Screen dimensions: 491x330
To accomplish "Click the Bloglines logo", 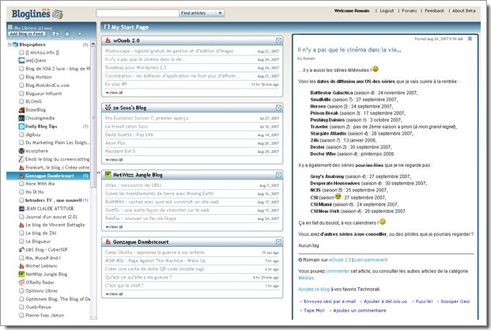I will point(37,13).
